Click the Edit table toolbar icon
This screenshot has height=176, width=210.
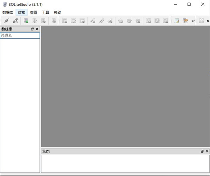tap(73, 21)
